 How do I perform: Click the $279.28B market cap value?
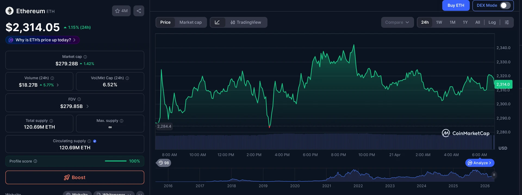67,64
